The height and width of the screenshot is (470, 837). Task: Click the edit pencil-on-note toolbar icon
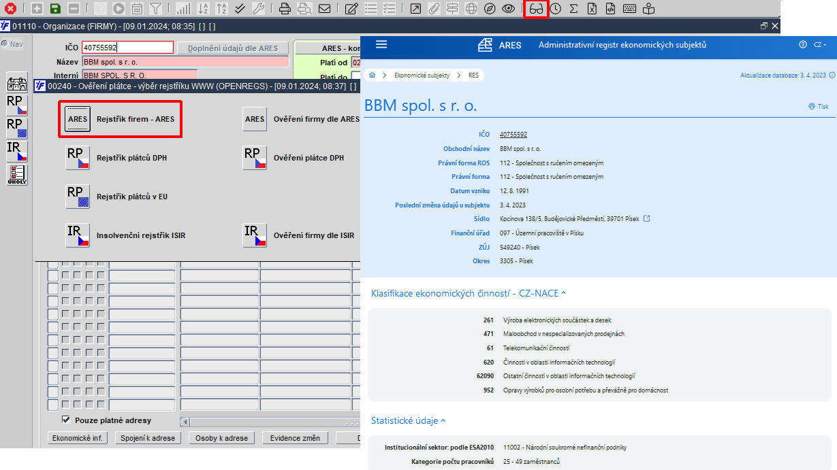point(351,9)
